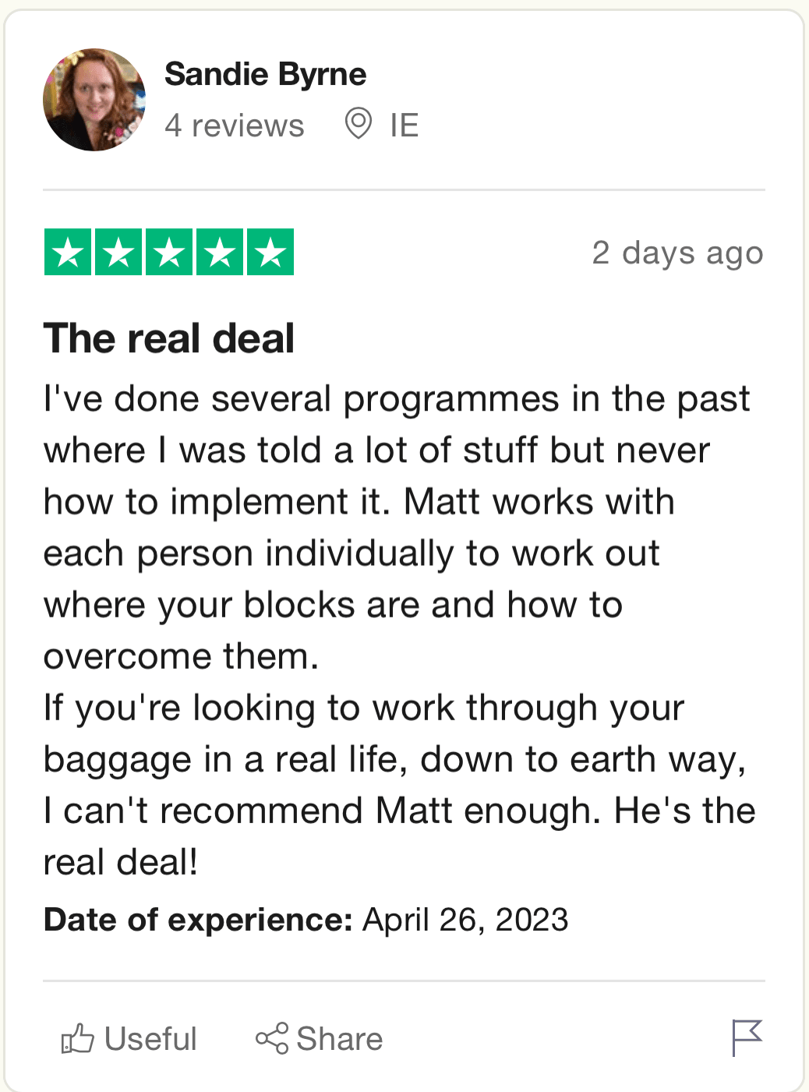The height and width of the screenshot is (1092, 809).
Task: Click the review body text paragraph
Action: 399,630
